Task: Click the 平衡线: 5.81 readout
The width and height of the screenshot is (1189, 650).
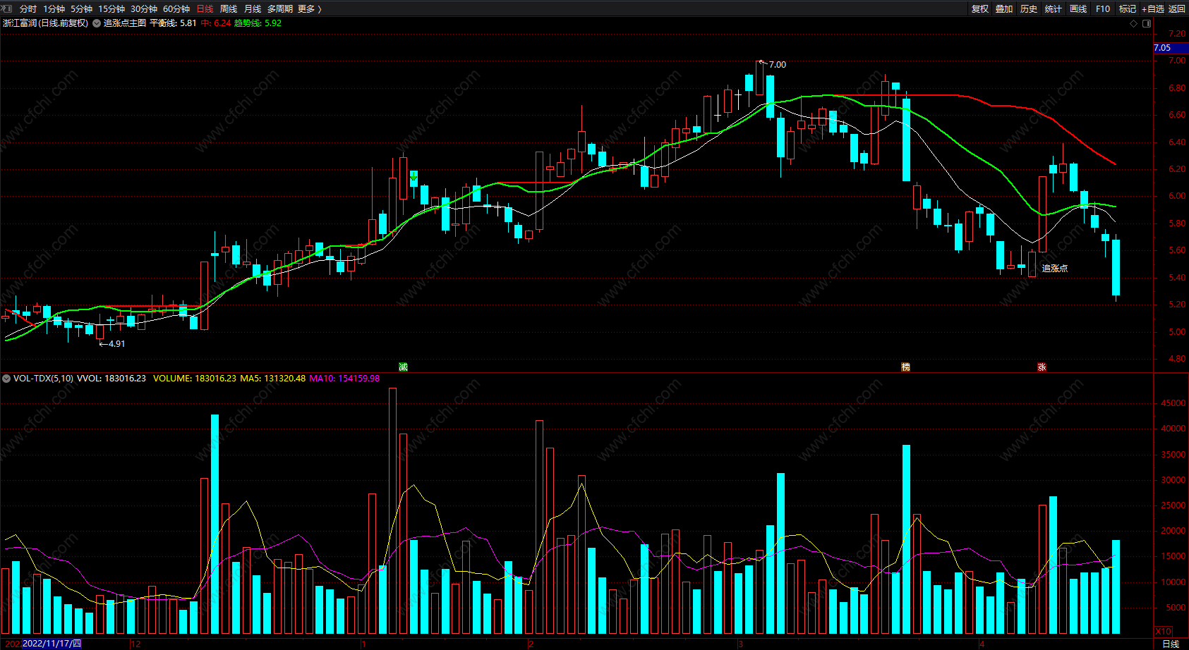Action: click(173, 23)
